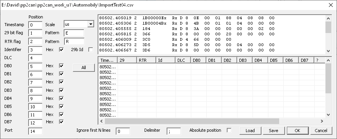This screenshot has width=337, height=139.
Task: Focus the RTR flag position field
Action: (35, 41)
